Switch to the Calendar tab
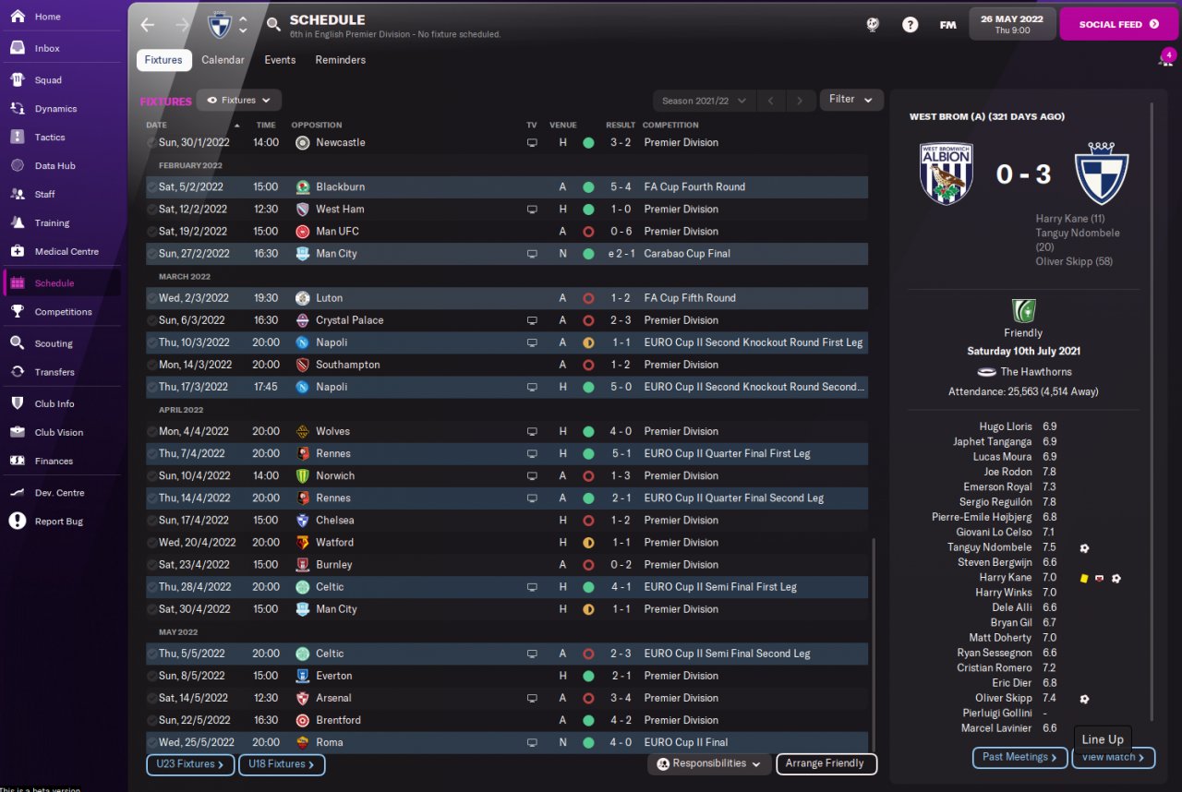Screen dimensions: 1182x792 (223, 60)
